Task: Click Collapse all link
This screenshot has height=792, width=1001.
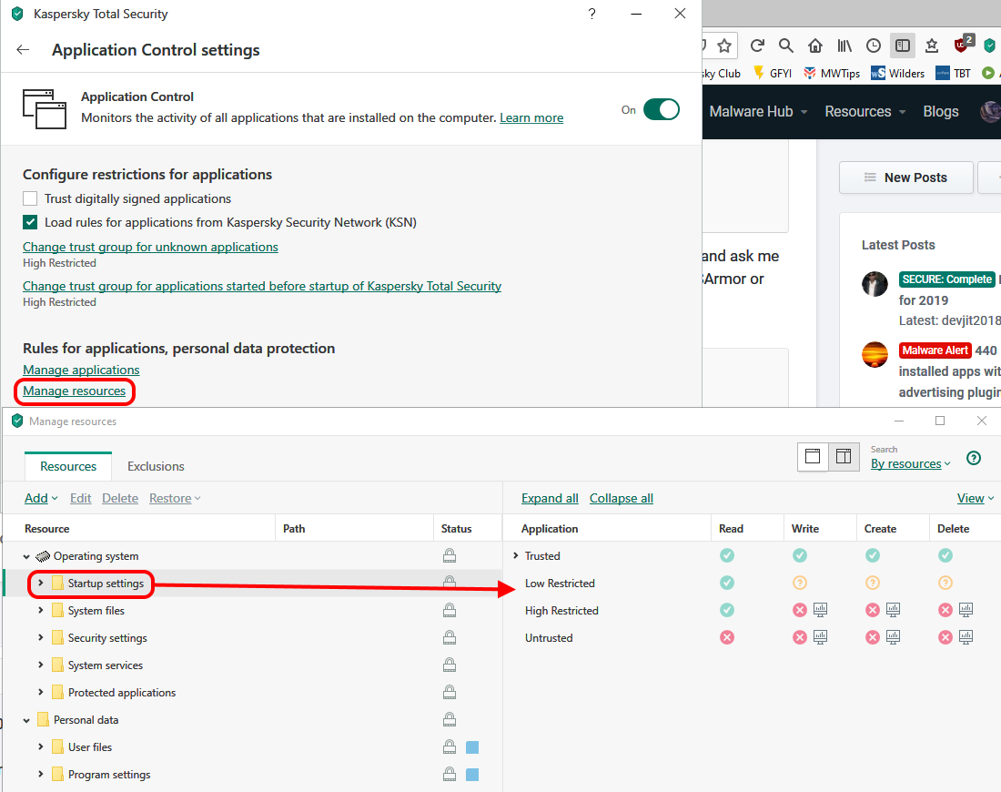Action: [622, 498]
